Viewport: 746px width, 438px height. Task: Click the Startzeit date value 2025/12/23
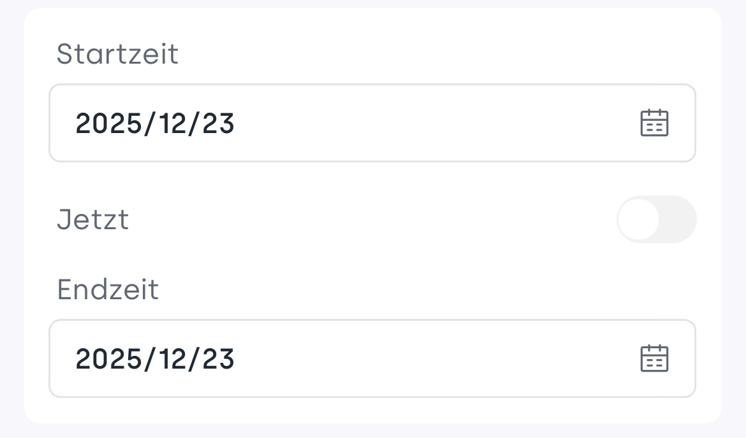[155, 123]
